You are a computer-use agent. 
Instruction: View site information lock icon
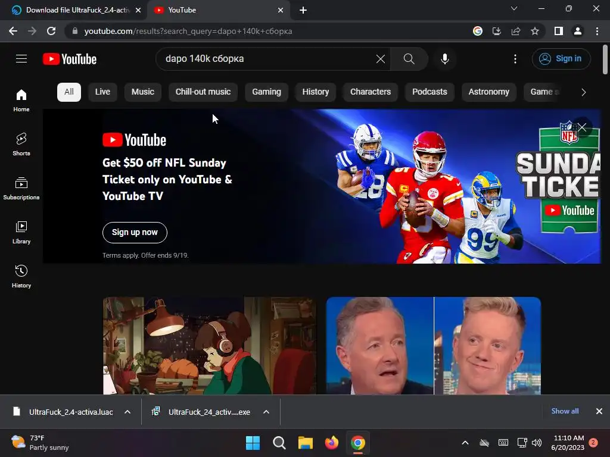[75, 31]
